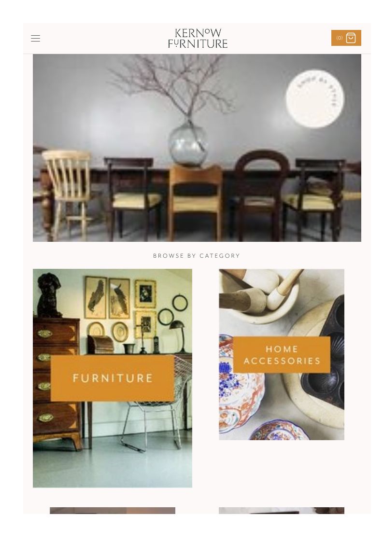
Task: Click the (0) cart item count
Action: (339, 38)
